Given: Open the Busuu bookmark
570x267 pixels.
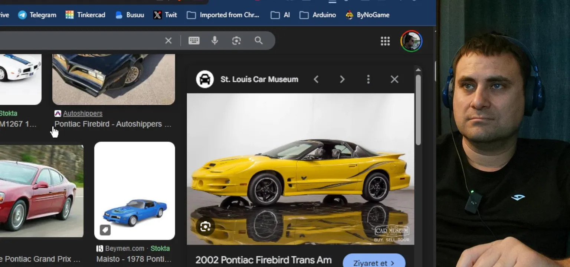Looking at the screenshot, I should point(130,15).
